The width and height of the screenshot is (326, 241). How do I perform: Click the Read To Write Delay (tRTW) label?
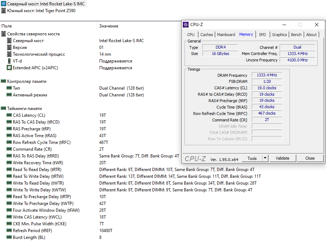coord(38,176)
